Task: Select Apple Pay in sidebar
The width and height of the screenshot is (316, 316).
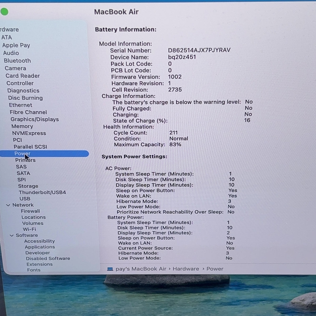Action: coord(16,45)
